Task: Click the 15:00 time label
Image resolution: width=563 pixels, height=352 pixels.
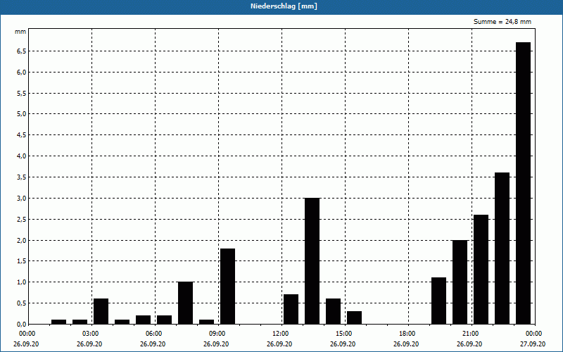Action: click(x=343, y=334)
